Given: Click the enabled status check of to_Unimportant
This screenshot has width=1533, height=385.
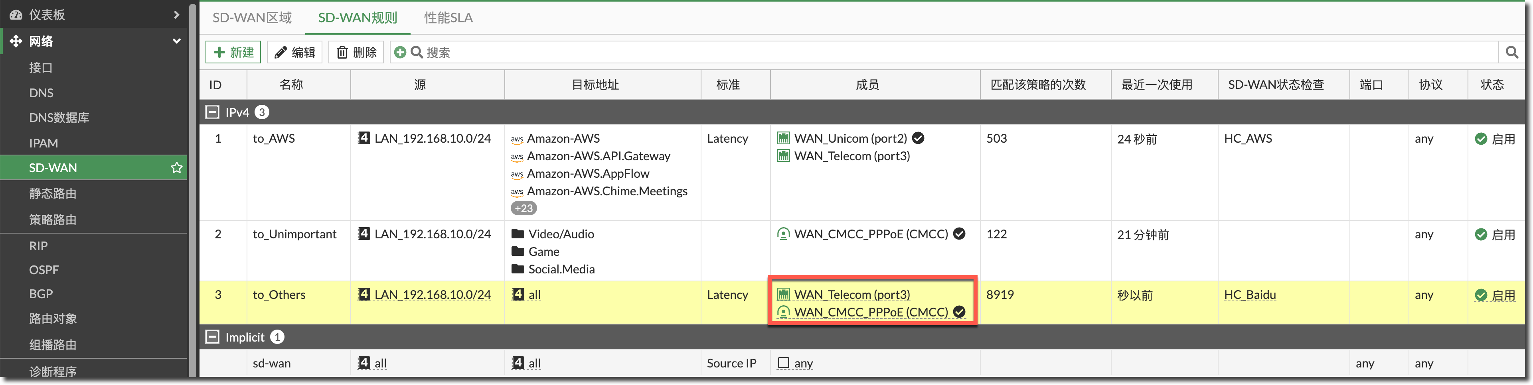Looking at the screenshot, I should (x=1481, y=235).
